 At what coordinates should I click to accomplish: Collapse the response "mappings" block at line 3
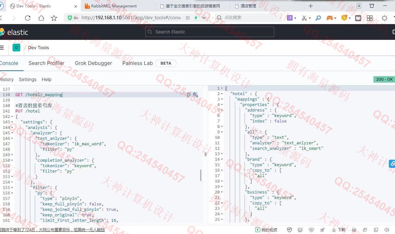[x=222, y=99]
